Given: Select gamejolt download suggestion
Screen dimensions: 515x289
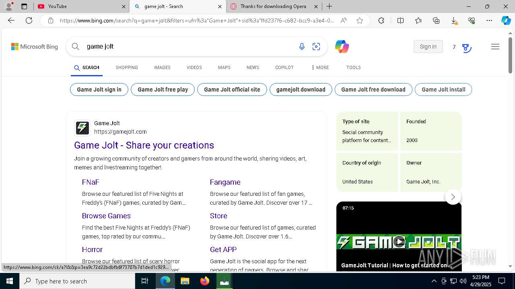Looking at the screenshot, I should tap(301, 90).
